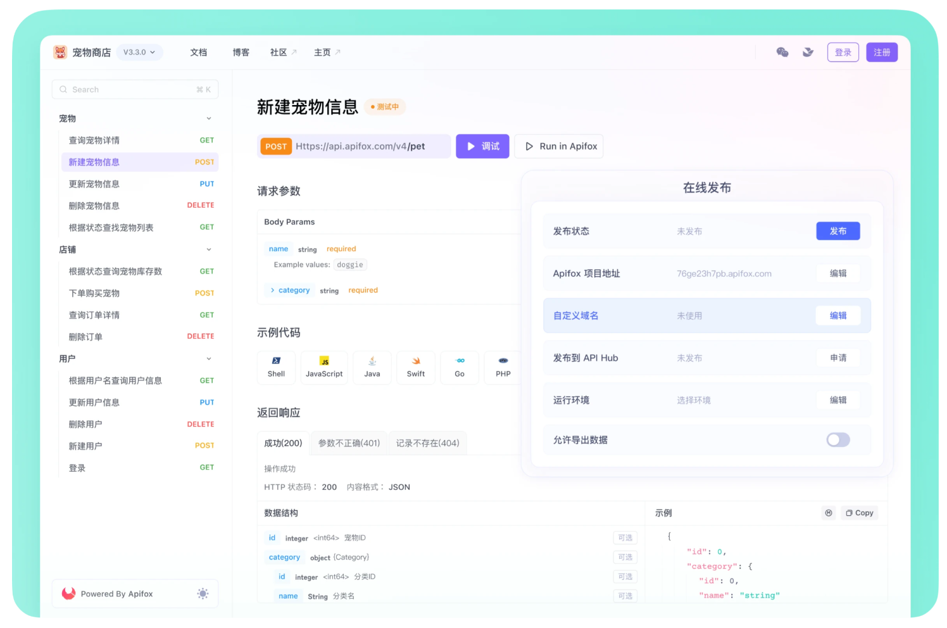Switch to the 参数不正确(401) response tab

point(349,443)
